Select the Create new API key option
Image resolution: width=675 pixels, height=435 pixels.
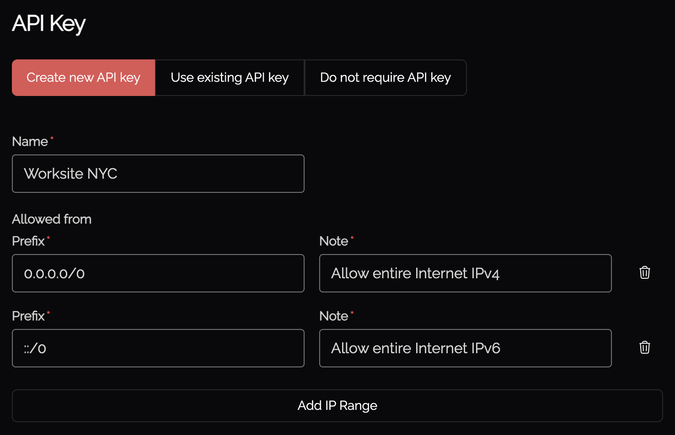(x=84, y=78)
